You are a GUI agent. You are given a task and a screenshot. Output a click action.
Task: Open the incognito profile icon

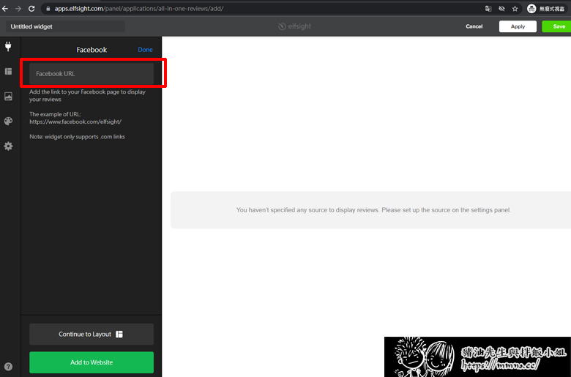(531, 9)
